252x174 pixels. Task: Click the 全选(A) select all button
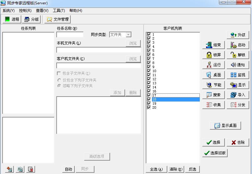point(156,169)
